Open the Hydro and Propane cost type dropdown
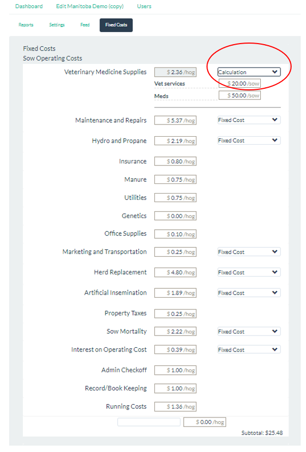Screen dimensions: 306x452 pos(249,140)
